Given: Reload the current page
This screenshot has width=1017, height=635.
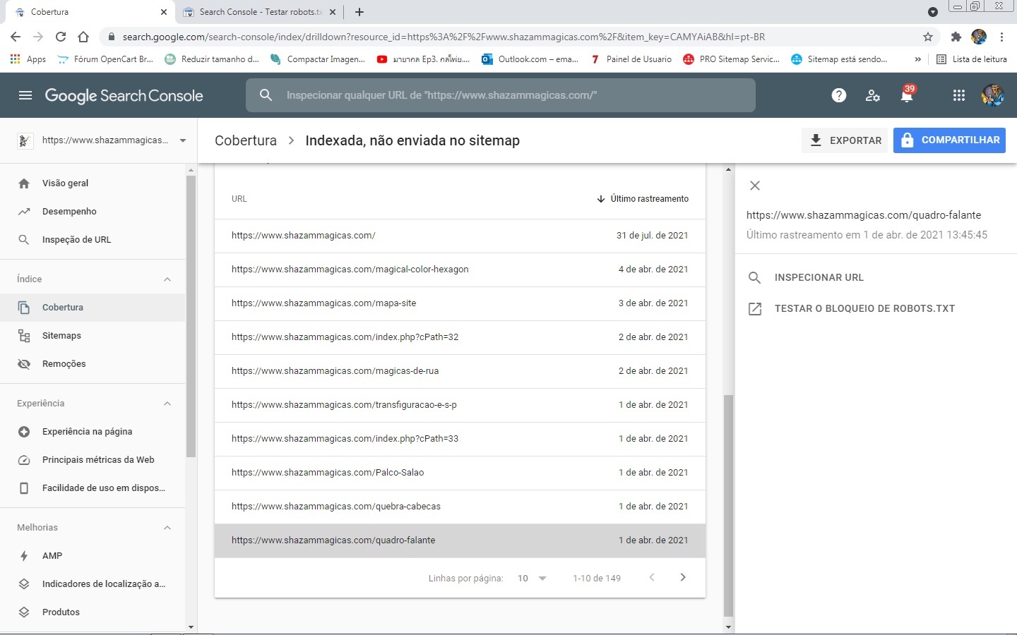Looking at the screenshot, I should (61, 37).
